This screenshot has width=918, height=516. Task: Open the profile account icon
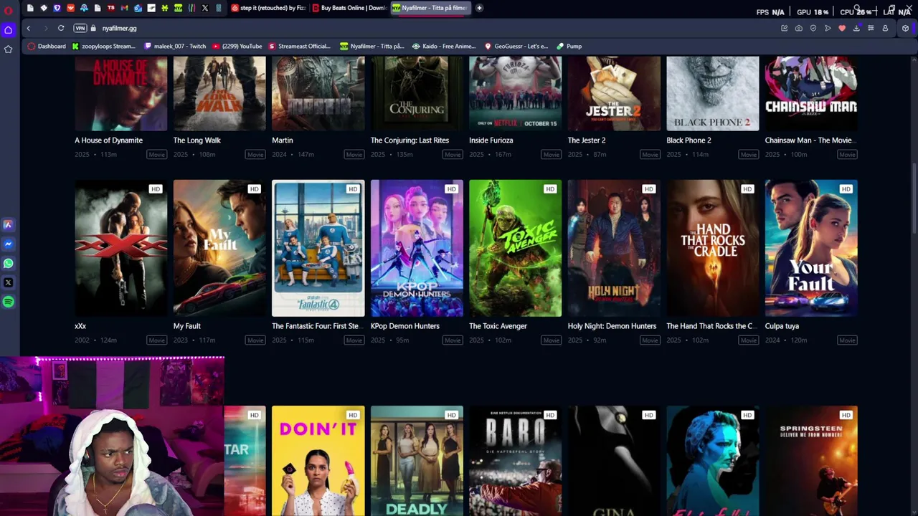[x=885, y=28]
